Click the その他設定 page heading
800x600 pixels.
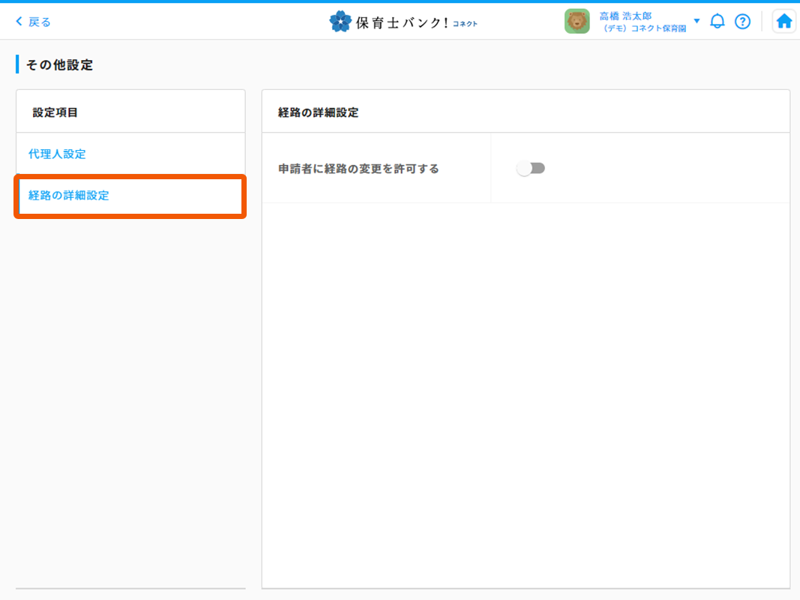tap(60, 64)
